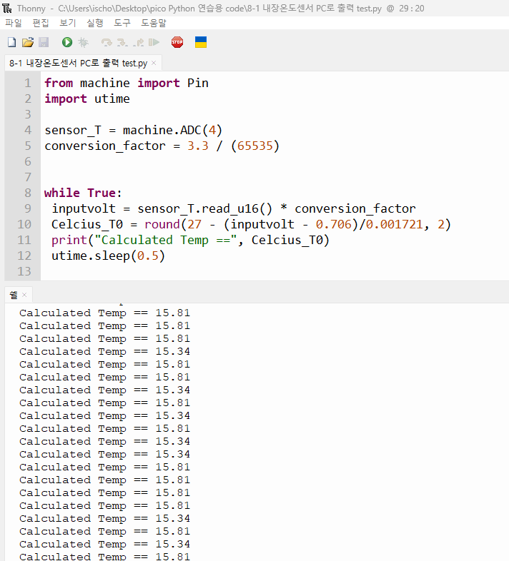Screen dimensions: 509x561
Task: Close the 쉘 shell tab
Action: (x=24, y=295)
